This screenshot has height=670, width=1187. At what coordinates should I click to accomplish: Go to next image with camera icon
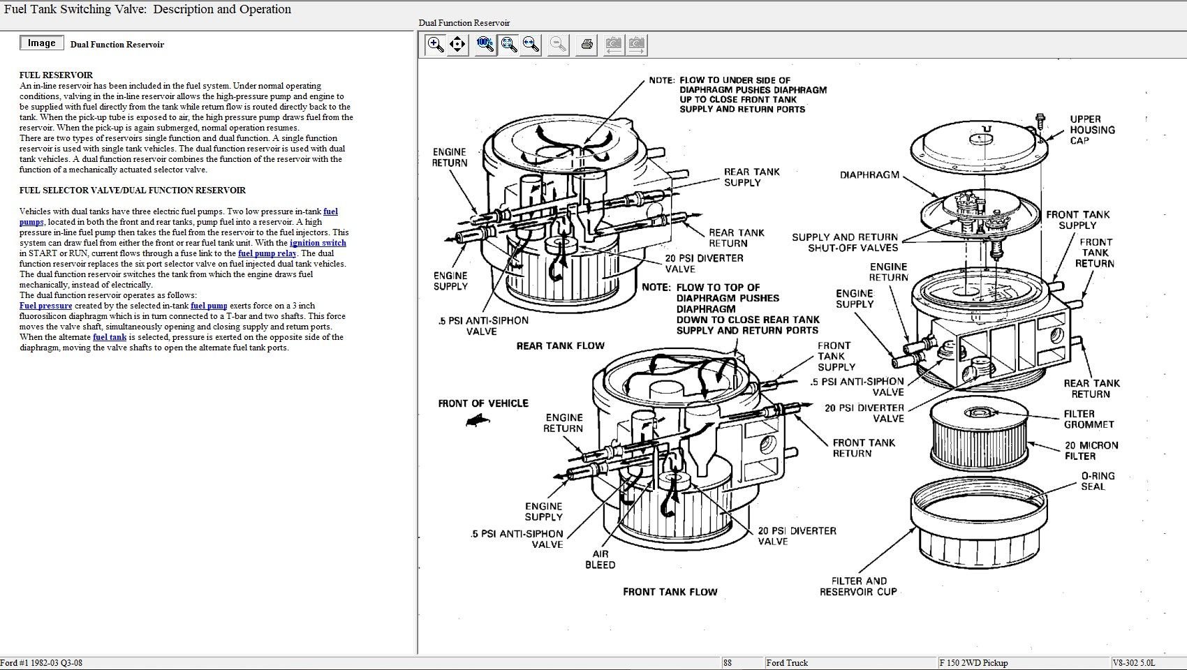click(x=636, y=45)
